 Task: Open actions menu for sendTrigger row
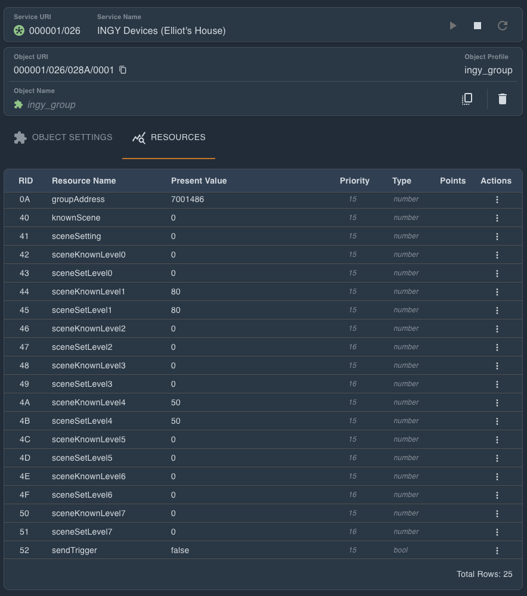click(497, 551)
